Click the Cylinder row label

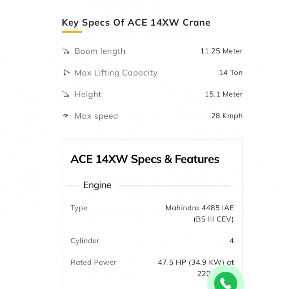point(85,241)
